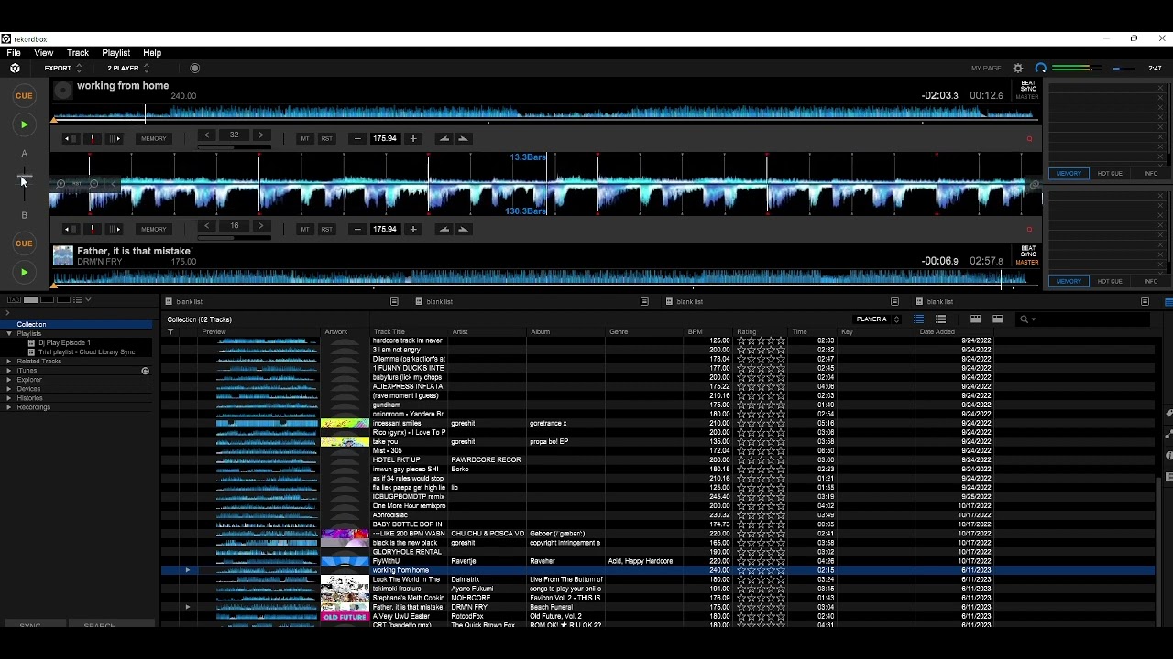The image size is (1173, 659).
Task: Open the 2 PLAYER layout dropdown
Action: click(128, 69)
